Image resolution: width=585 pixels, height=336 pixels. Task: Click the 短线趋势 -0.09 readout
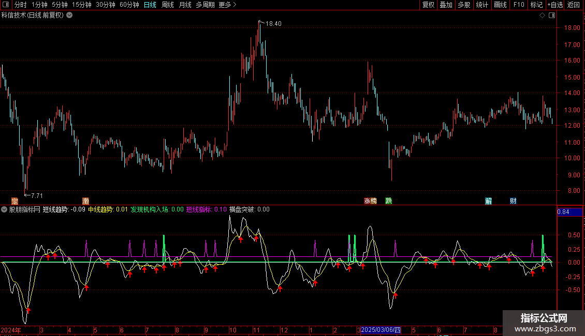64,209
